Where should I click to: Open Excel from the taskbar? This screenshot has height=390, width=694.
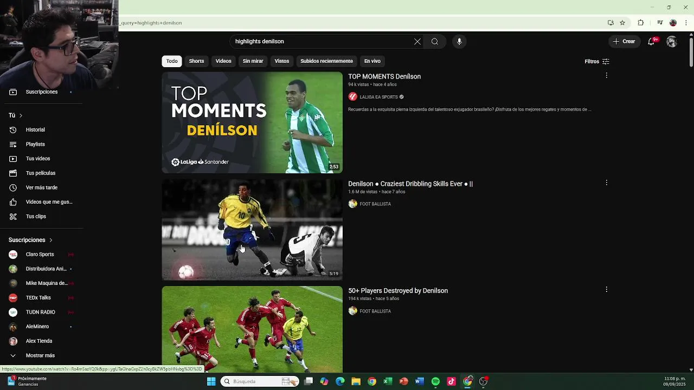coord(388,381)
